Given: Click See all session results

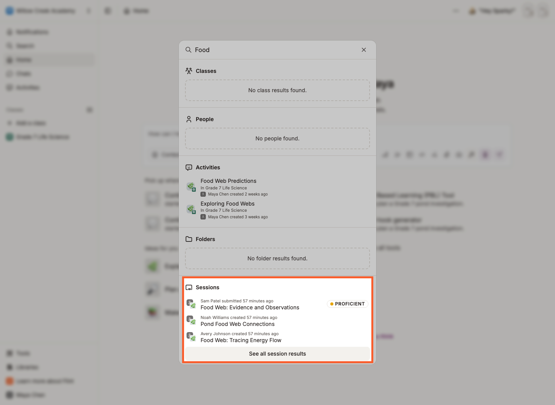Looking at the screenshot, I should coord(277,354).
